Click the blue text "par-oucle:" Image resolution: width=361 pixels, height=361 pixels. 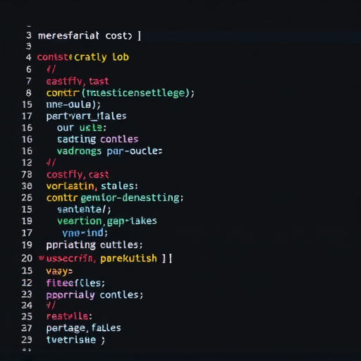(x=135, y=152)
